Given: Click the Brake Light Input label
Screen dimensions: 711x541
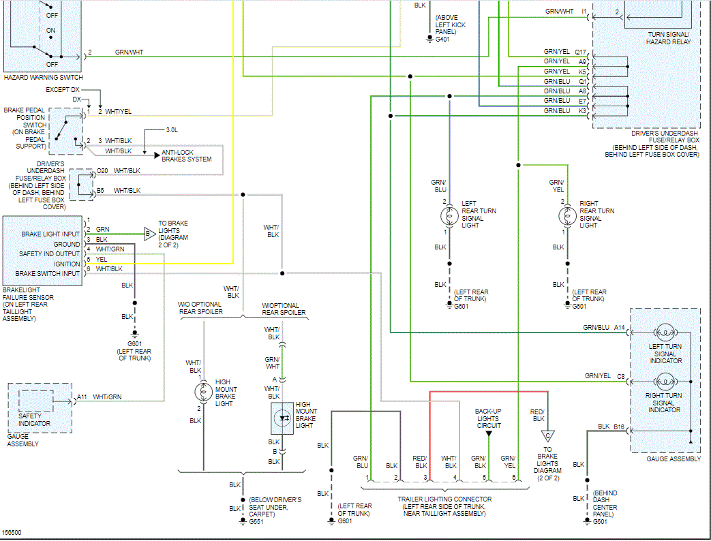Looking at the screenshot, I should point(50,234).
